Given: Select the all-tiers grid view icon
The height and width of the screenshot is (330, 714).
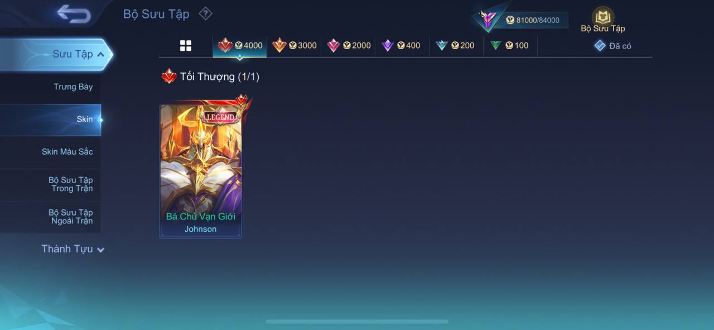Looking at the screenshot, I should (x=186, y=46).
